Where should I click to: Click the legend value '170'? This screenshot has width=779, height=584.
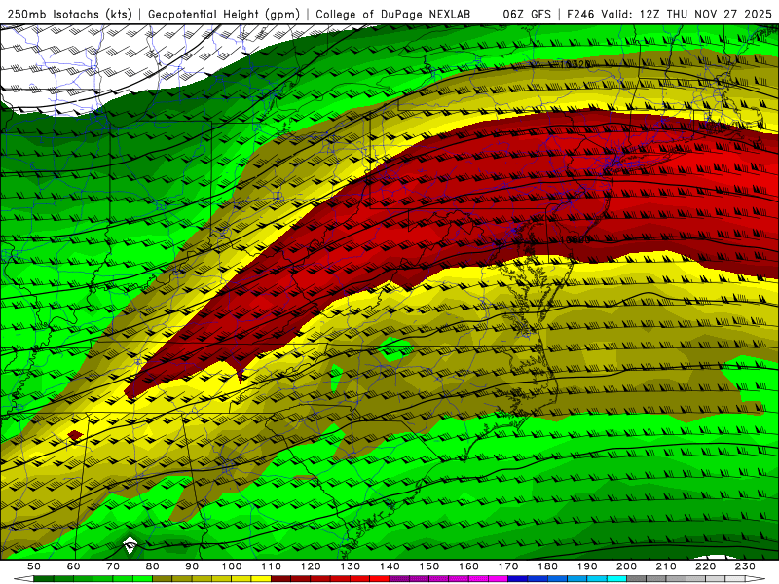(x=508, y=566)
